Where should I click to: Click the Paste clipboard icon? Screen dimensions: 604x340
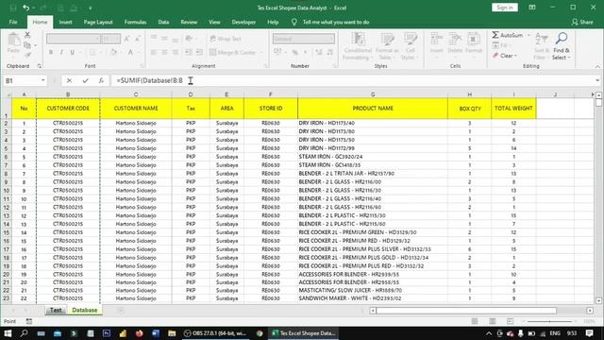click(x=14, y=40)
